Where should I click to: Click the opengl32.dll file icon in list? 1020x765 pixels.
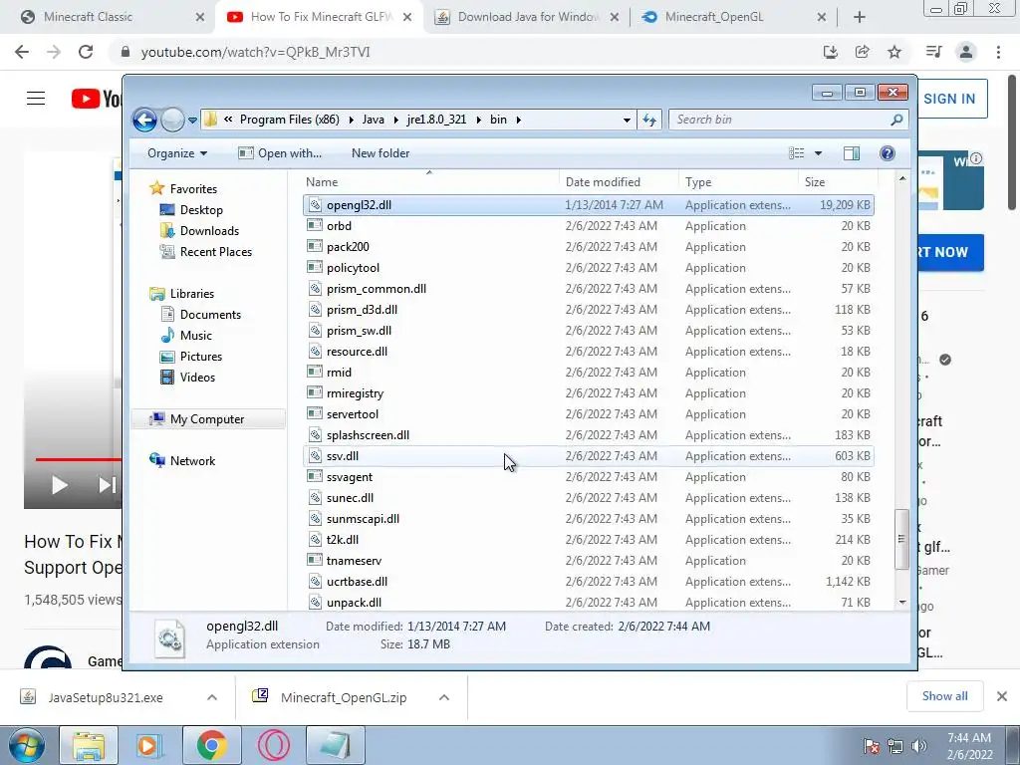click(315, 205)
